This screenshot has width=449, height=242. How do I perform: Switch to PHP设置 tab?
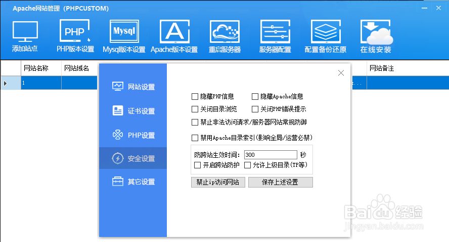click(x=133, y=135)
